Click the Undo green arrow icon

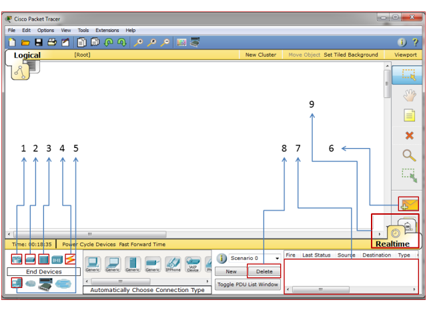(109, 42)
